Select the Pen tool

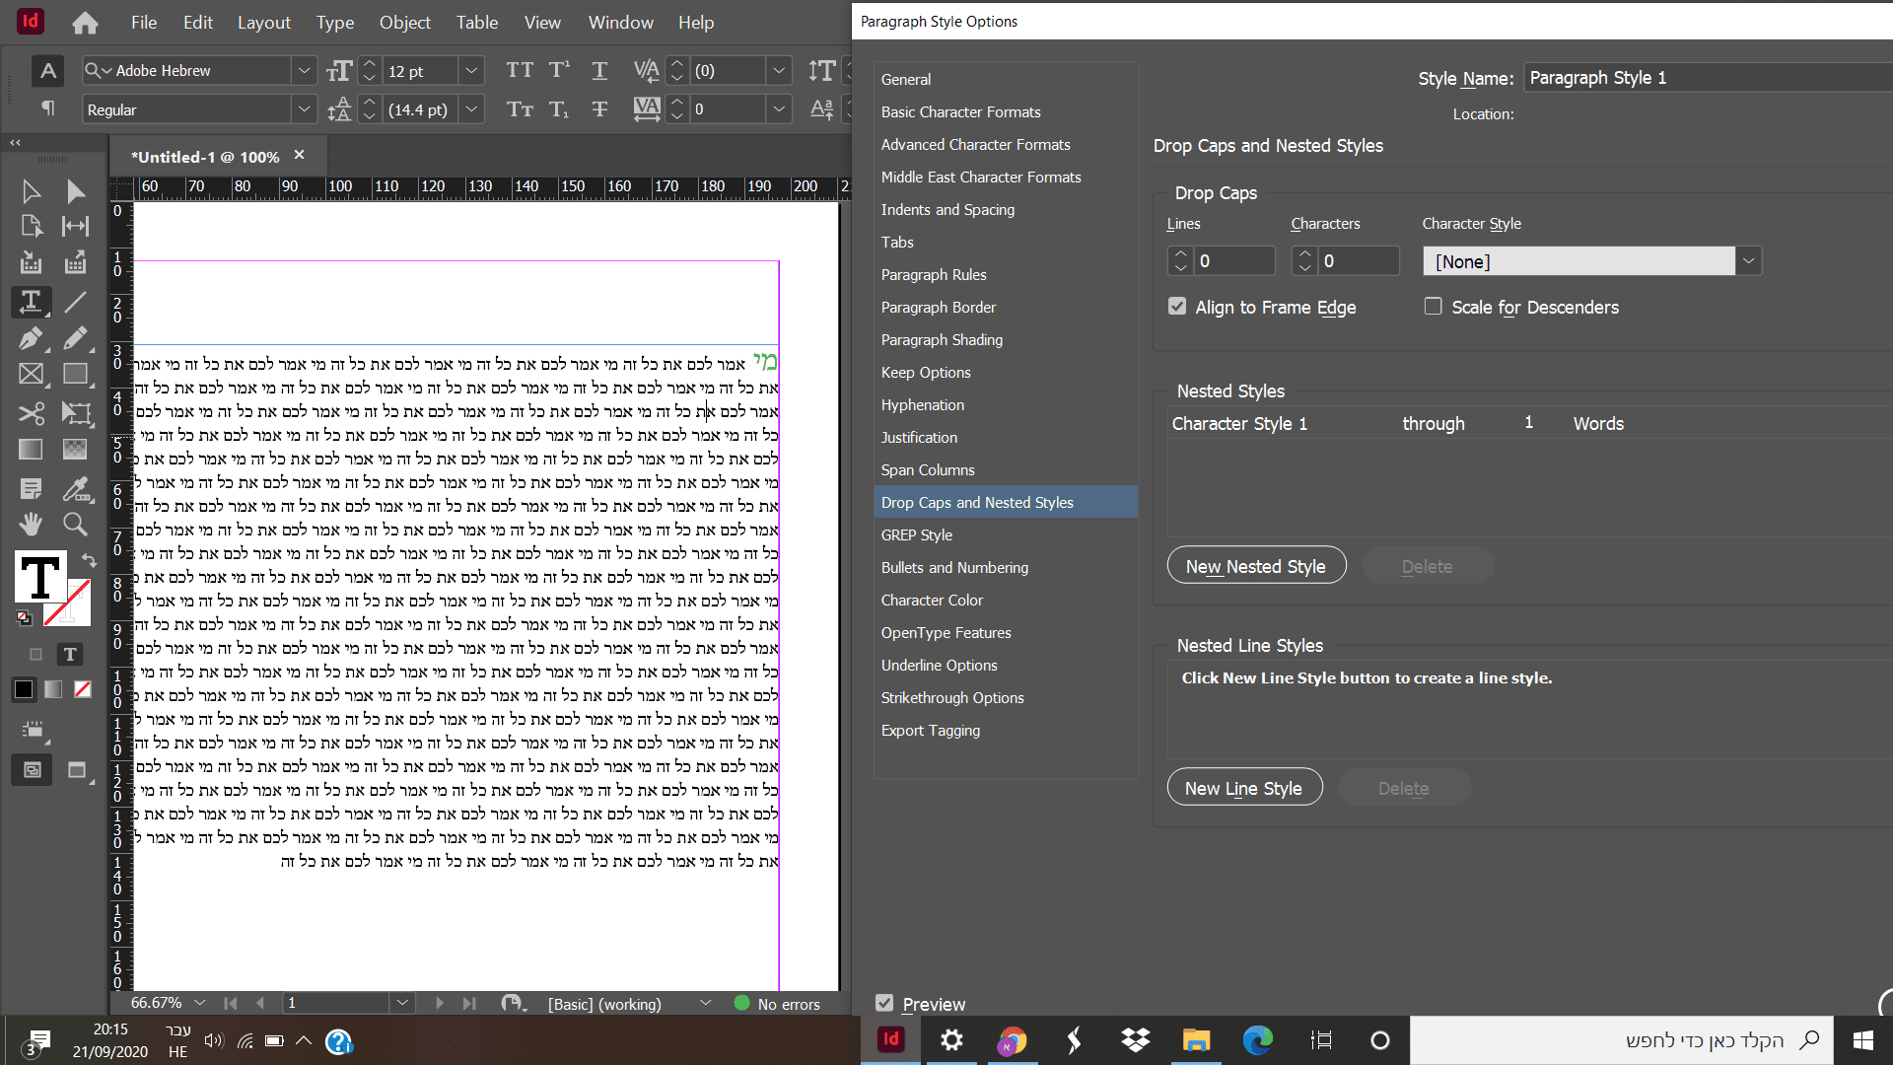[x=31, y=338]
